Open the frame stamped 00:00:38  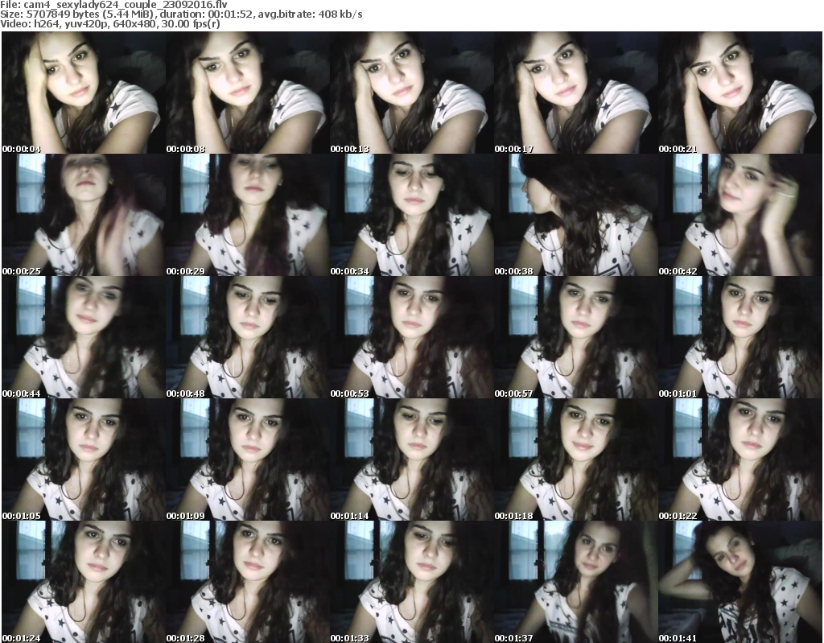point(576,215)
